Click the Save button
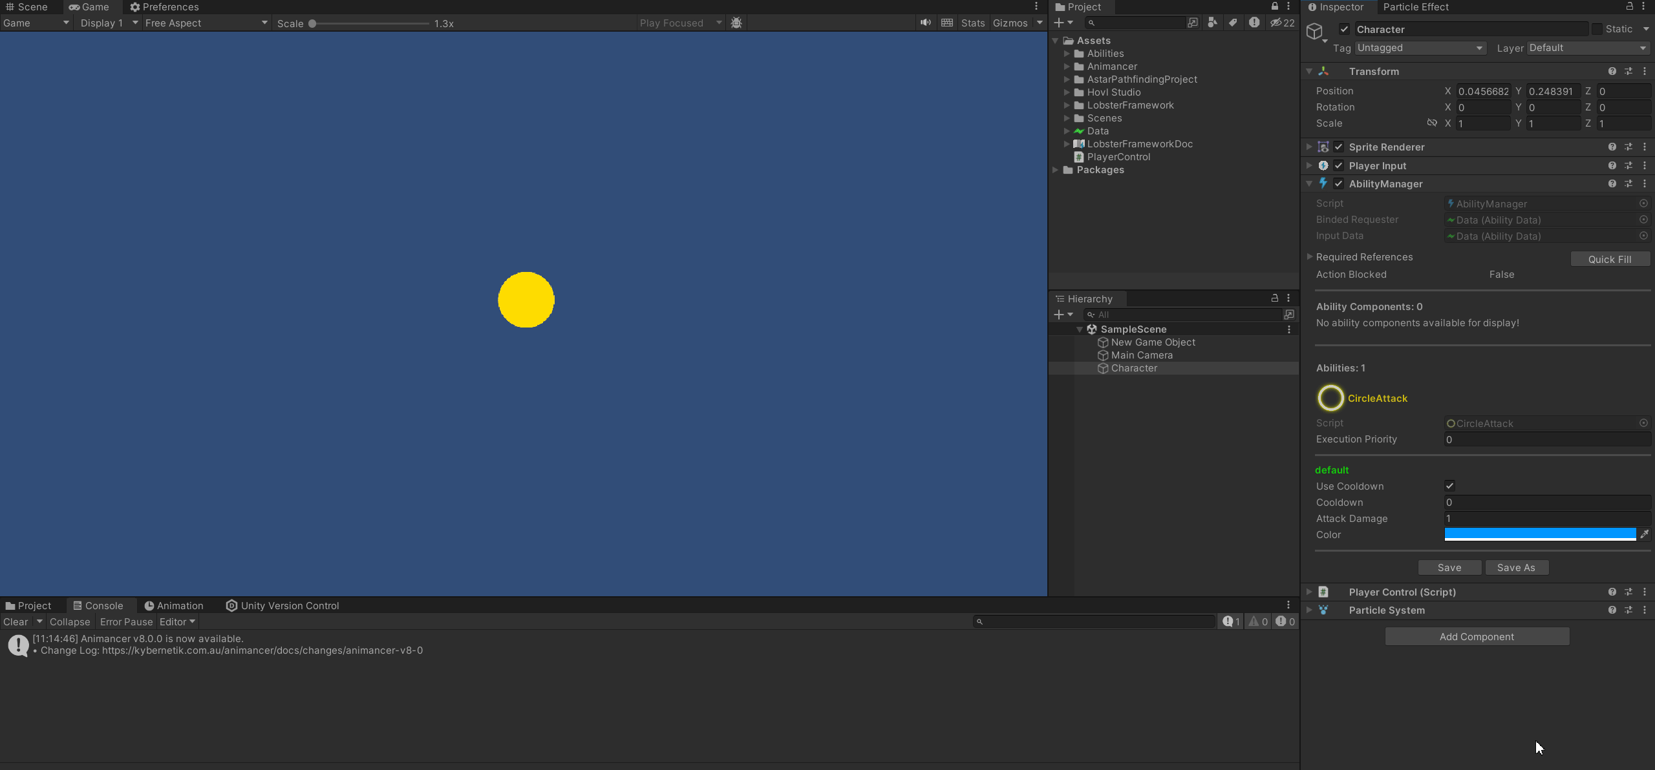This screenshot has width=1655, height=770. [1449, 567]
